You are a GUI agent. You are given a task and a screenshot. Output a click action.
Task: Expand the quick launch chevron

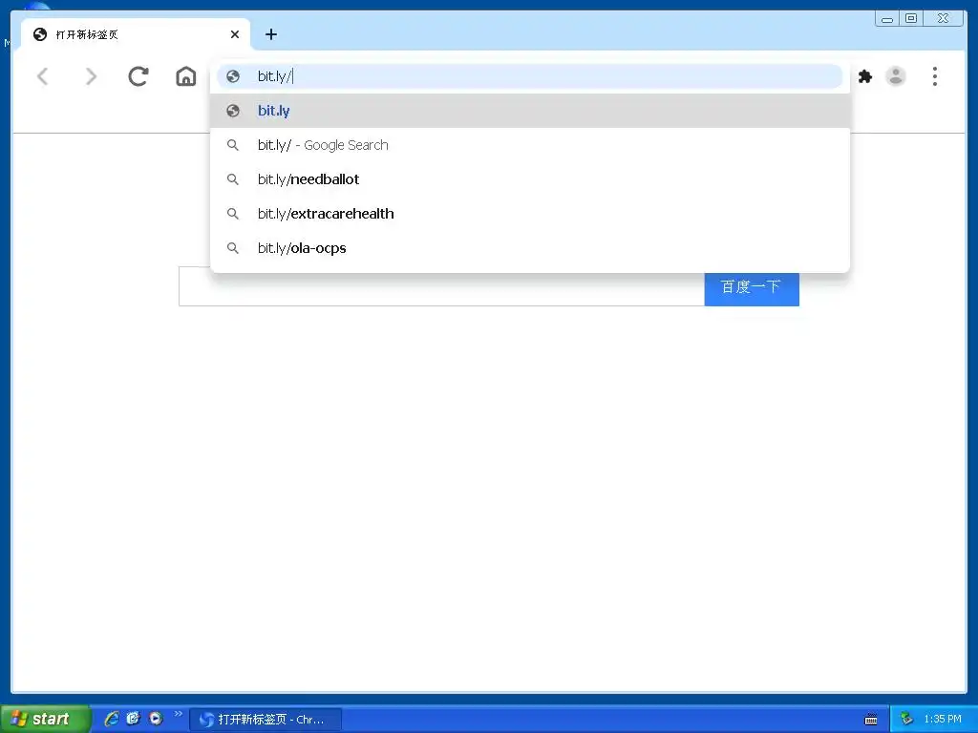(179, 714)
